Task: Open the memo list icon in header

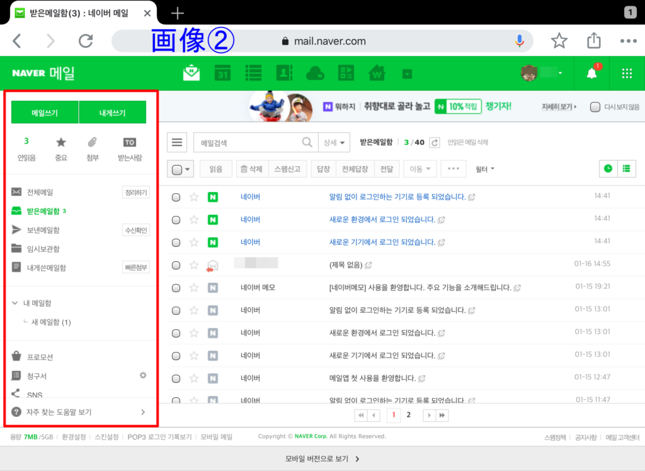Action: coord(253,73)
